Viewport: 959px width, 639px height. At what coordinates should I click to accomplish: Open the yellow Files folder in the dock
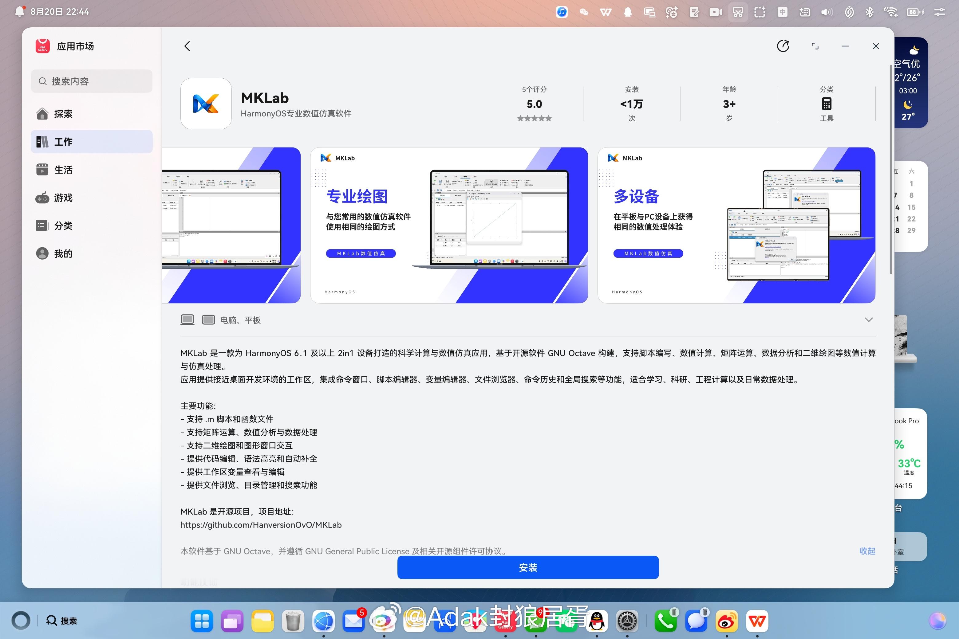262,621
